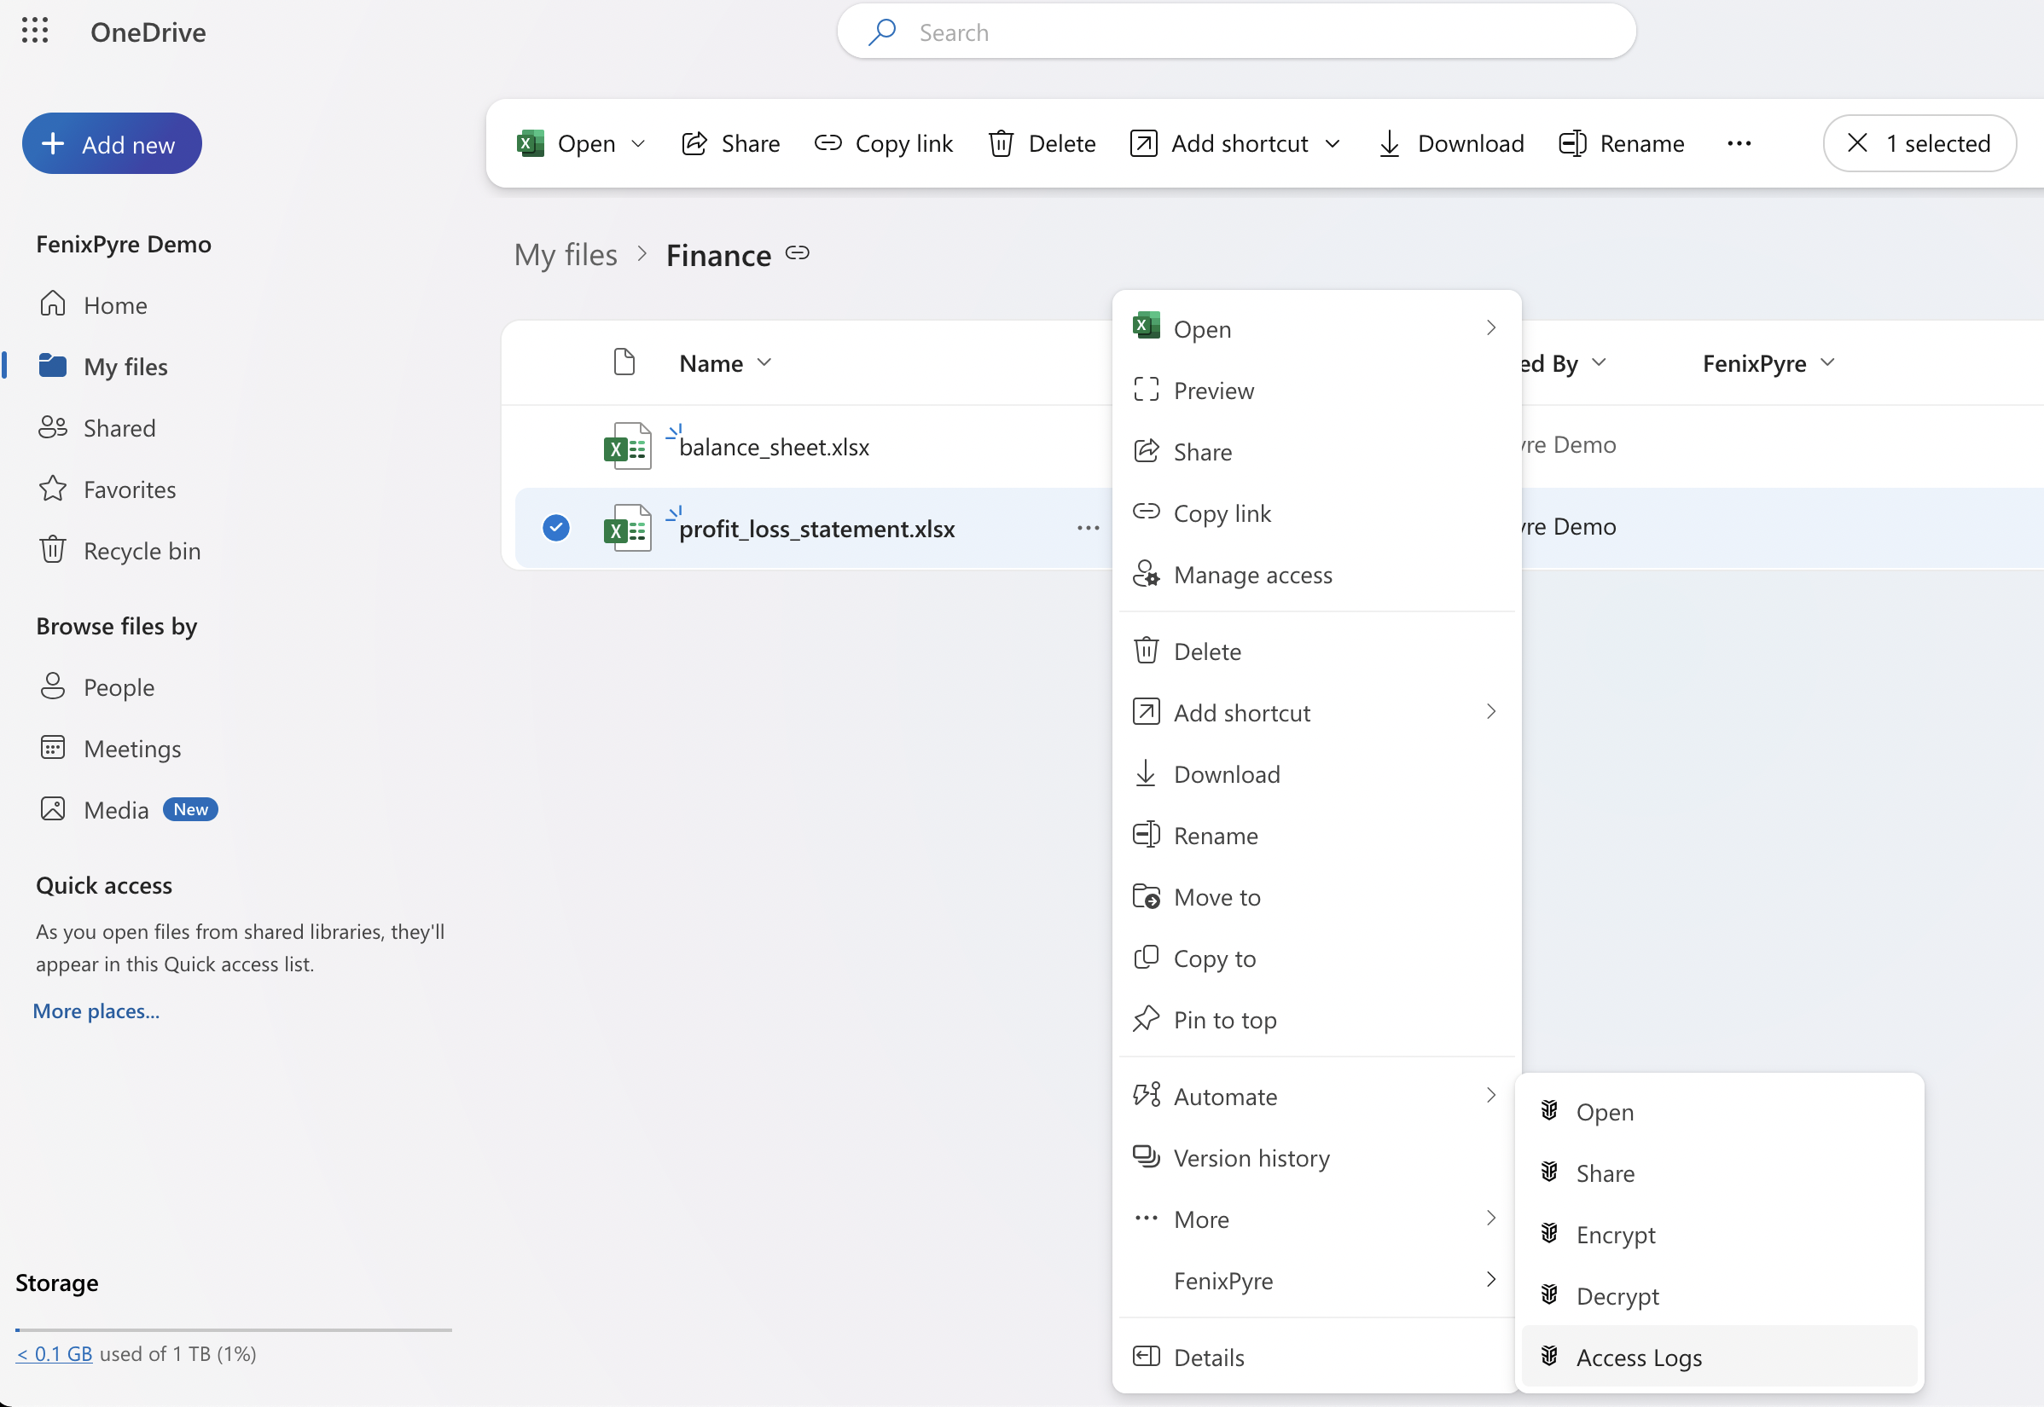2044x1407 pixels.
Task: Click the Favorites star icon
Action: pyautogui.click(x=53, y=489)
